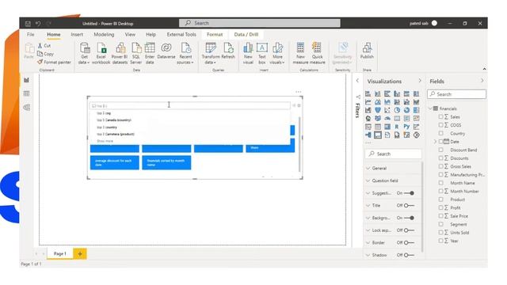Check the Units Sold field checkbox

click(x=440, y=232)
